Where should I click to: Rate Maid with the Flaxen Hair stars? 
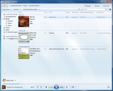coord(76,49)
